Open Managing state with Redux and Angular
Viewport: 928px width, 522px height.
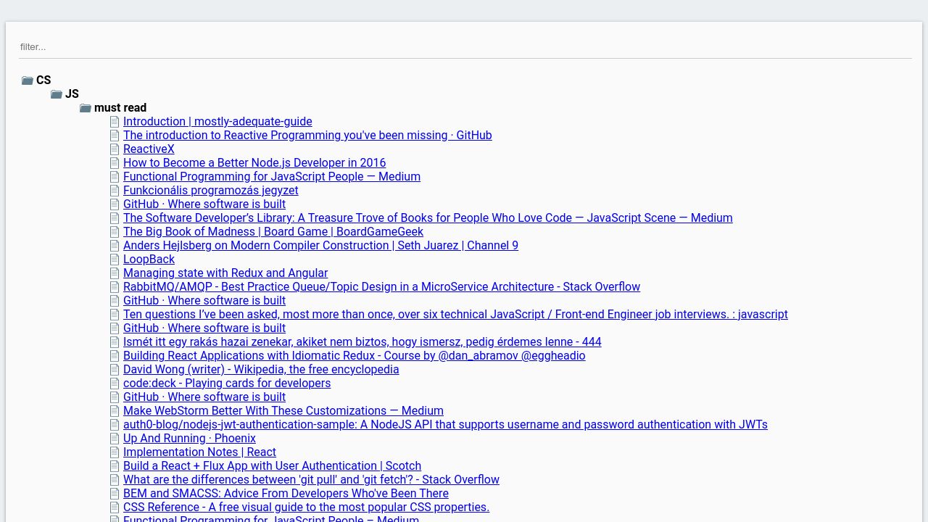[225, 273]
